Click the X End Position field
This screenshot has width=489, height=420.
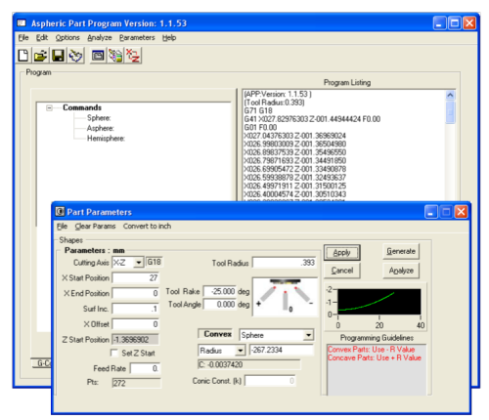(x=135, y=293)
